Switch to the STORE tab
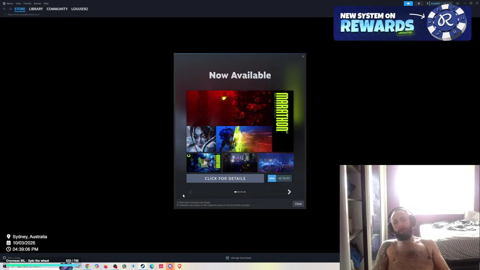The width and height of the screenshot is (480, 270). point(20,9)
